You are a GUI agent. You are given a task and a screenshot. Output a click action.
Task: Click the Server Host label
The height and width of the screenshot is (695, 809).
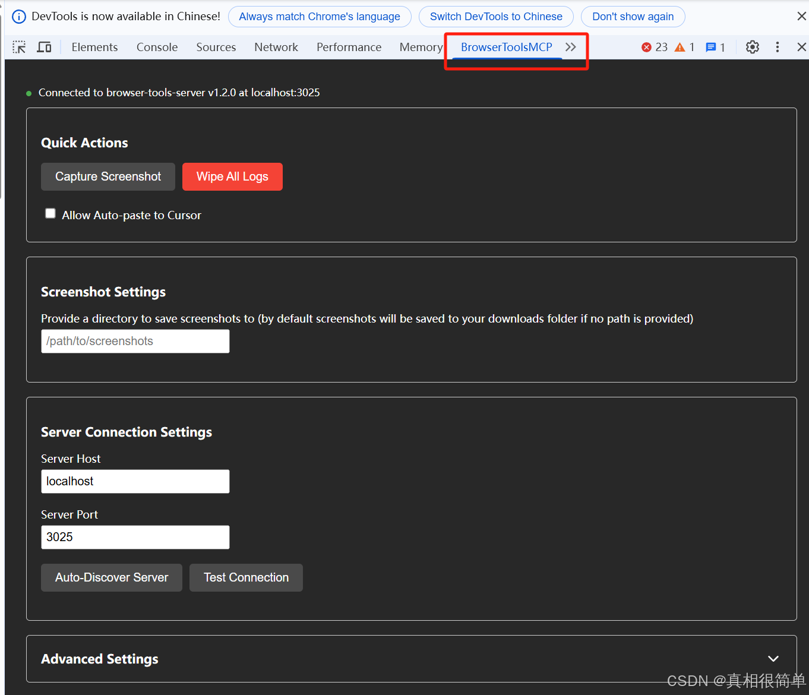(x=71, y=459)
